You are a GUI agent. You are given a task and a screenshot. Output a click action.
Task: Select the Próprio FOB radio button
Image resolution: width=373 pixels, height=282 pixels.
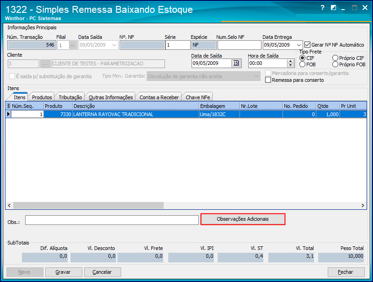335,64
